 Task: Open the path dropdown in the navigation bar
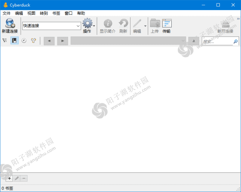point(183,41)
